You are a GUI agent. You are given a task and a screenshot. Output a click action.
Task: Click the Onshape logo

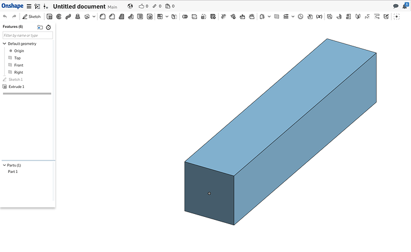point(13,6)
